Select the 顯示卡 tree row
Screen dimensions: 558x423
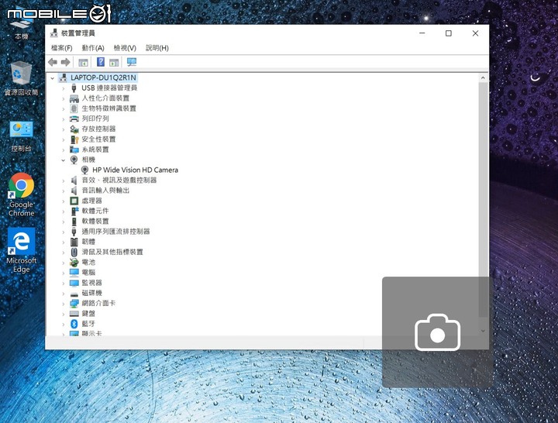pyautogui.click(x=91, y=333)
